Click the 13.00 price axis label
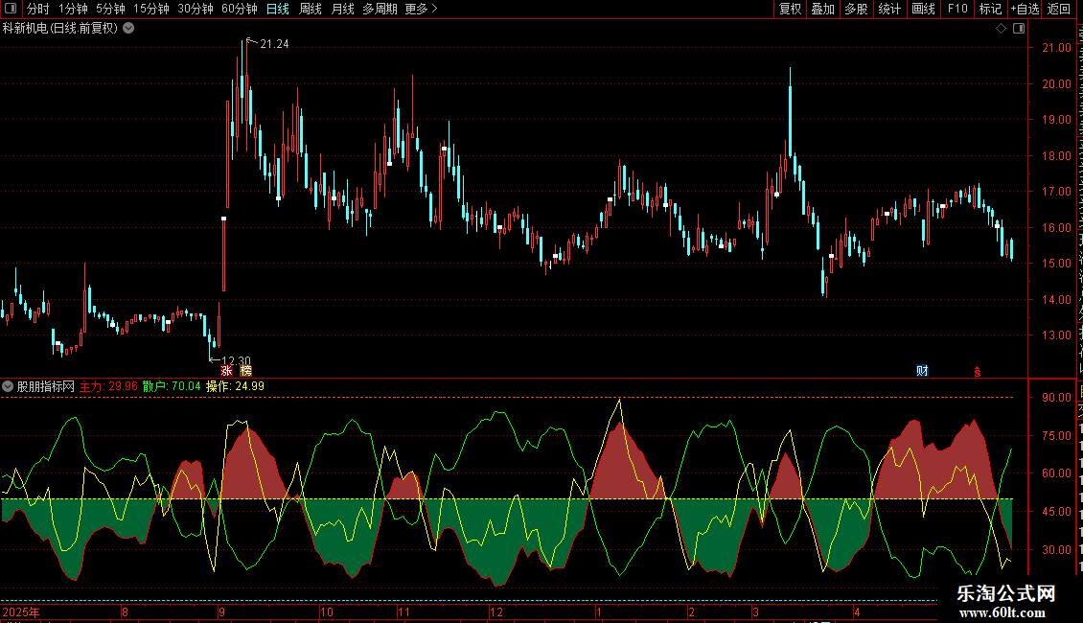Viewport: 1083px width, 623px height. point(1057,335)
